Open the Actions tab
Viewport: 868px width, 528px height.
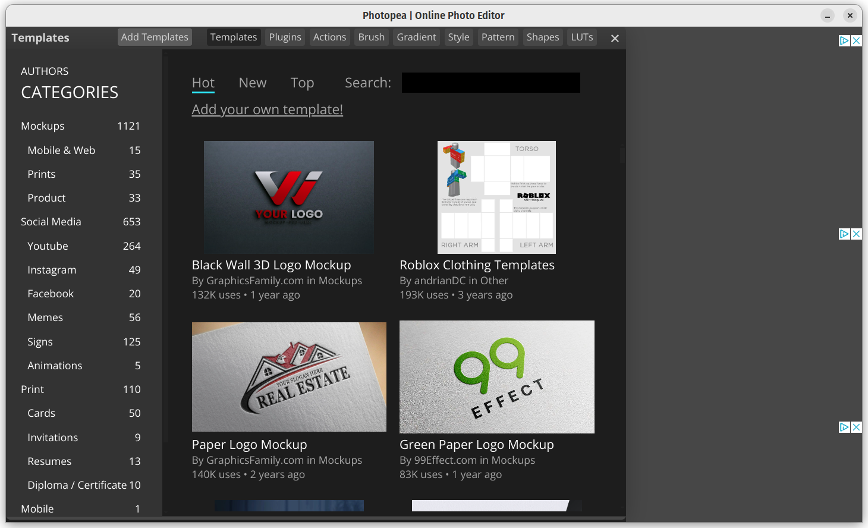point(329,37)
